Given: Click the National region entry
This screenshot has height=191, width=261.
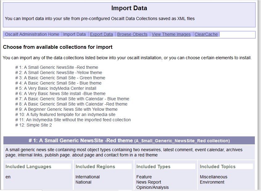Looking at the screenshot, I should tap(83, 182).
